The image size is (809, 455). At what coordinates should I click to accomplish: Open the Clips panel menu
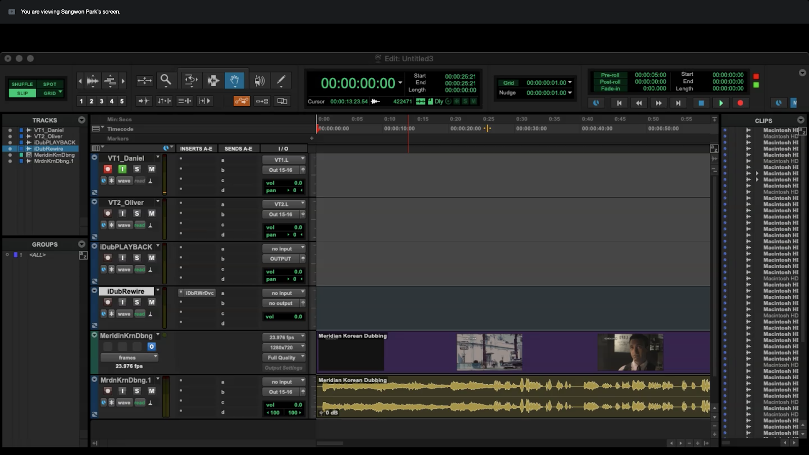click(800, 120)
